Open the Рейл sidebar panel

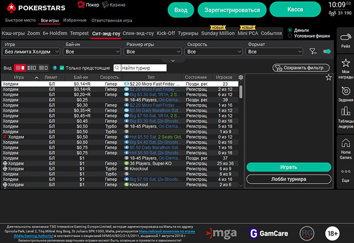point(345,40)
